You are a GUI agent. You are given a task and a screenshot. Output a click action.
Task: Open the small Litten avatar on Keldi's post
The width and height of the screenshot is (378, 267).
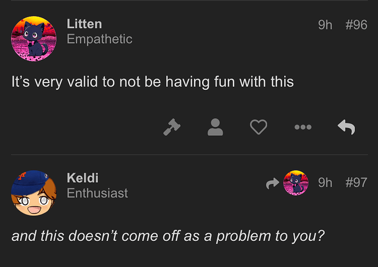[296, 183]
